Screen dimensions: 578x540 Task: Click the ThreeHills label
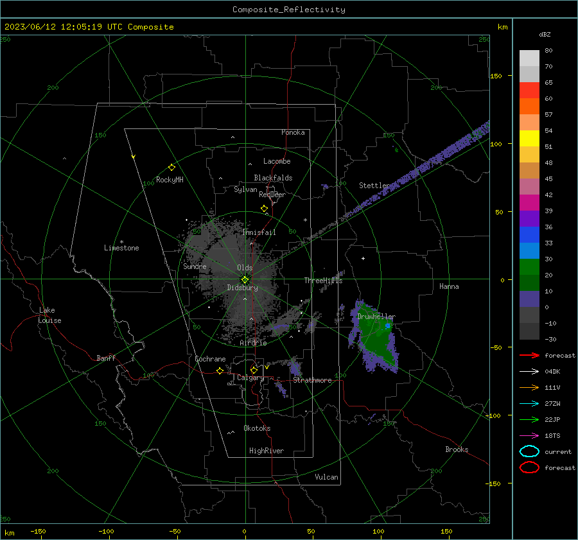coord(323,281)
